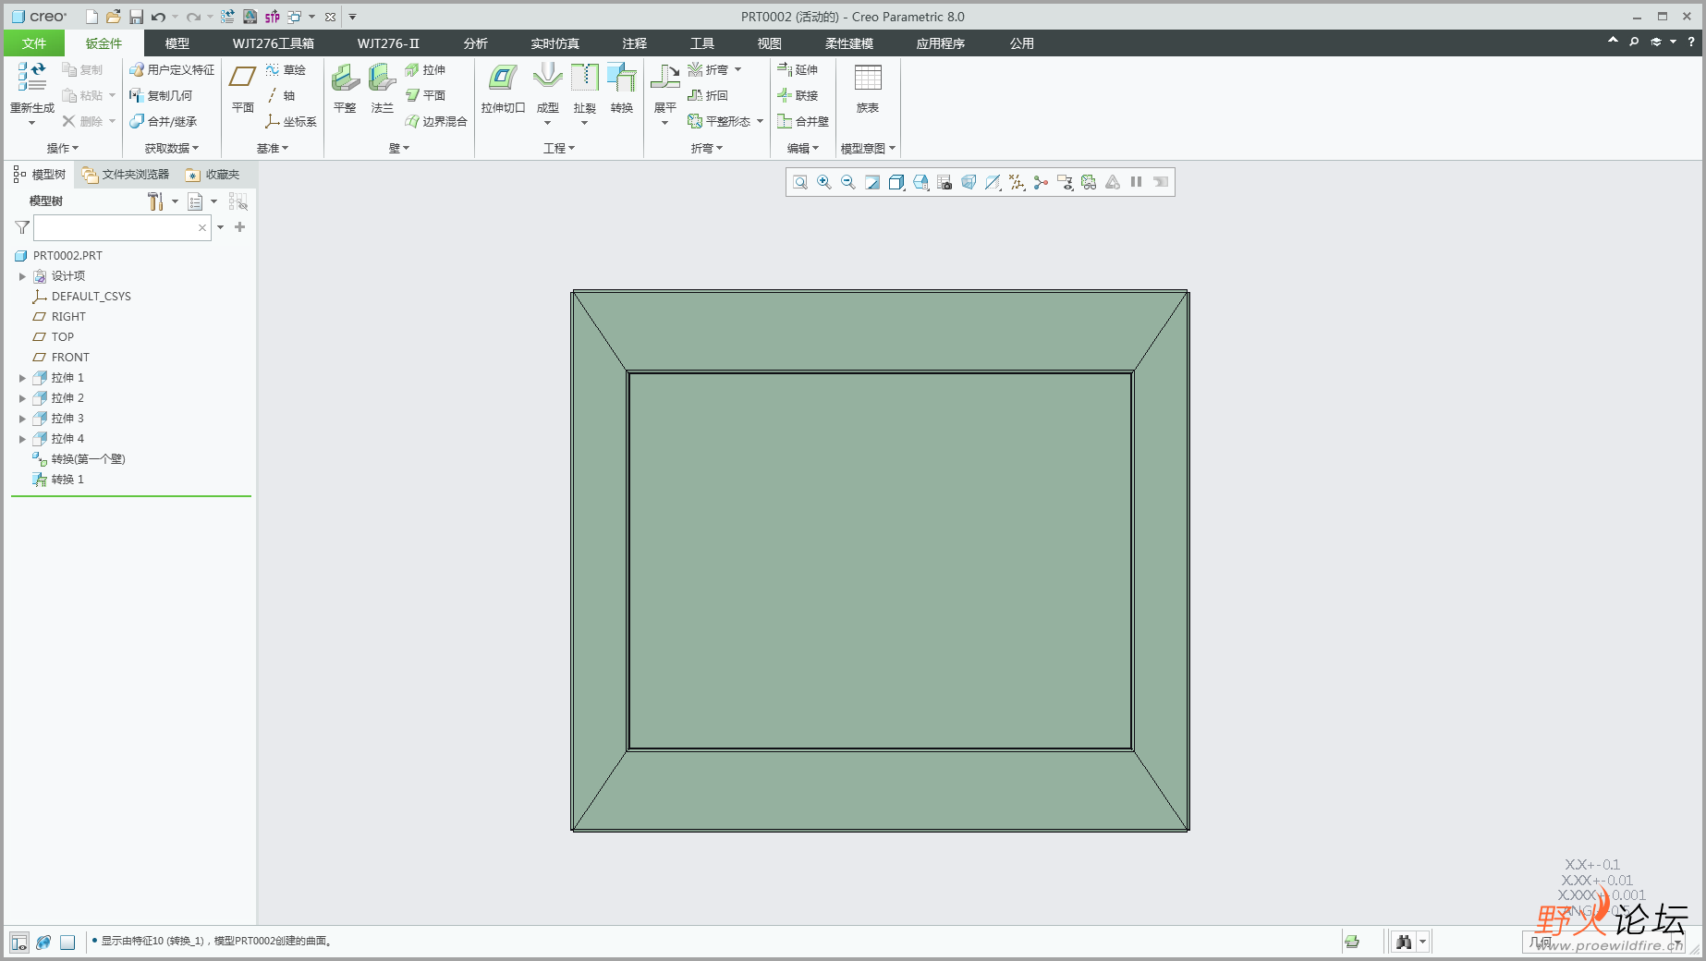Toggle the browser icon in status bar
Image resolution: width=1706 pixels, height=961 pixels.
click(43, 942)
